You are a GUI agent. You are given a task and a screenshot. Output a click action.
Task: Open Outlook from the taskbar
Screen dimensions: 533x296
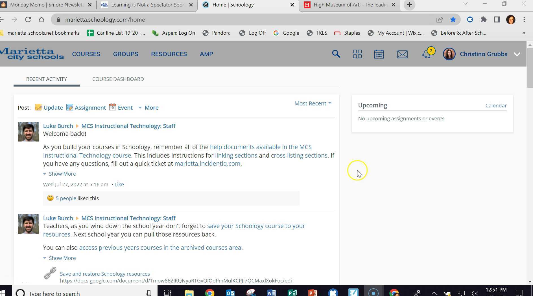230,293
